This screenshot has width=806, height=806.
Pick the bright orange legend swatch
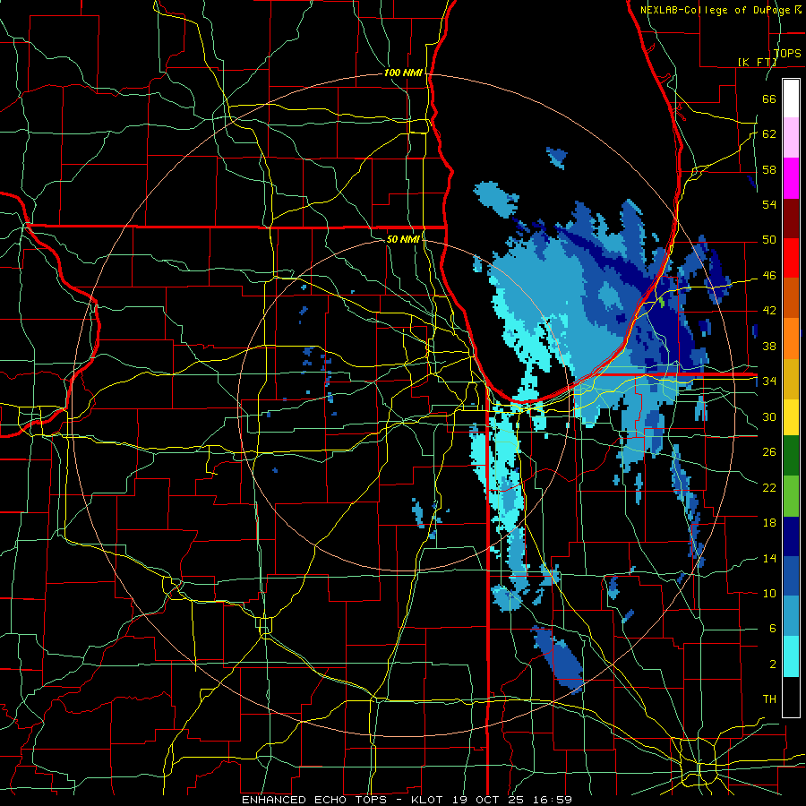(791, 339)
